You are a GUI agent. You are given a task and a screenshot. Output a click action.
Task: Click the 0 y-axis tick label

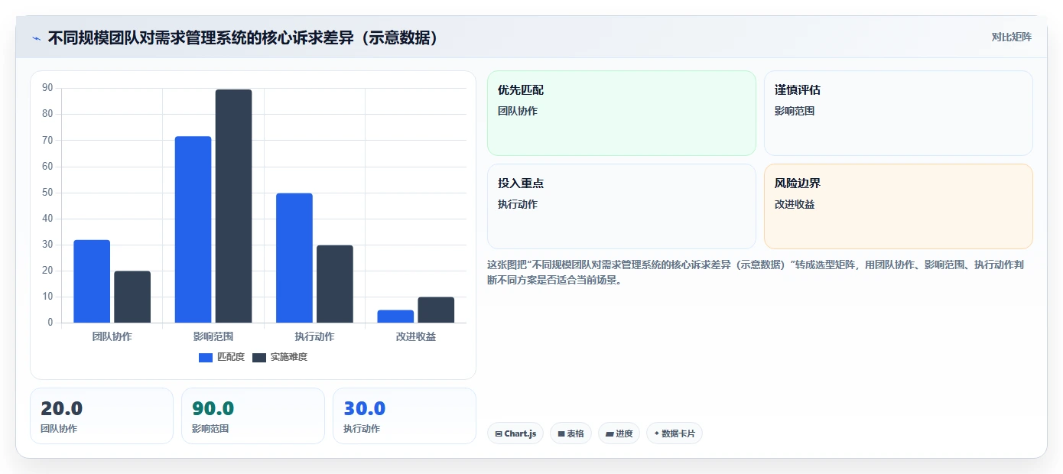pyautogui.click(x=50, y=323)
